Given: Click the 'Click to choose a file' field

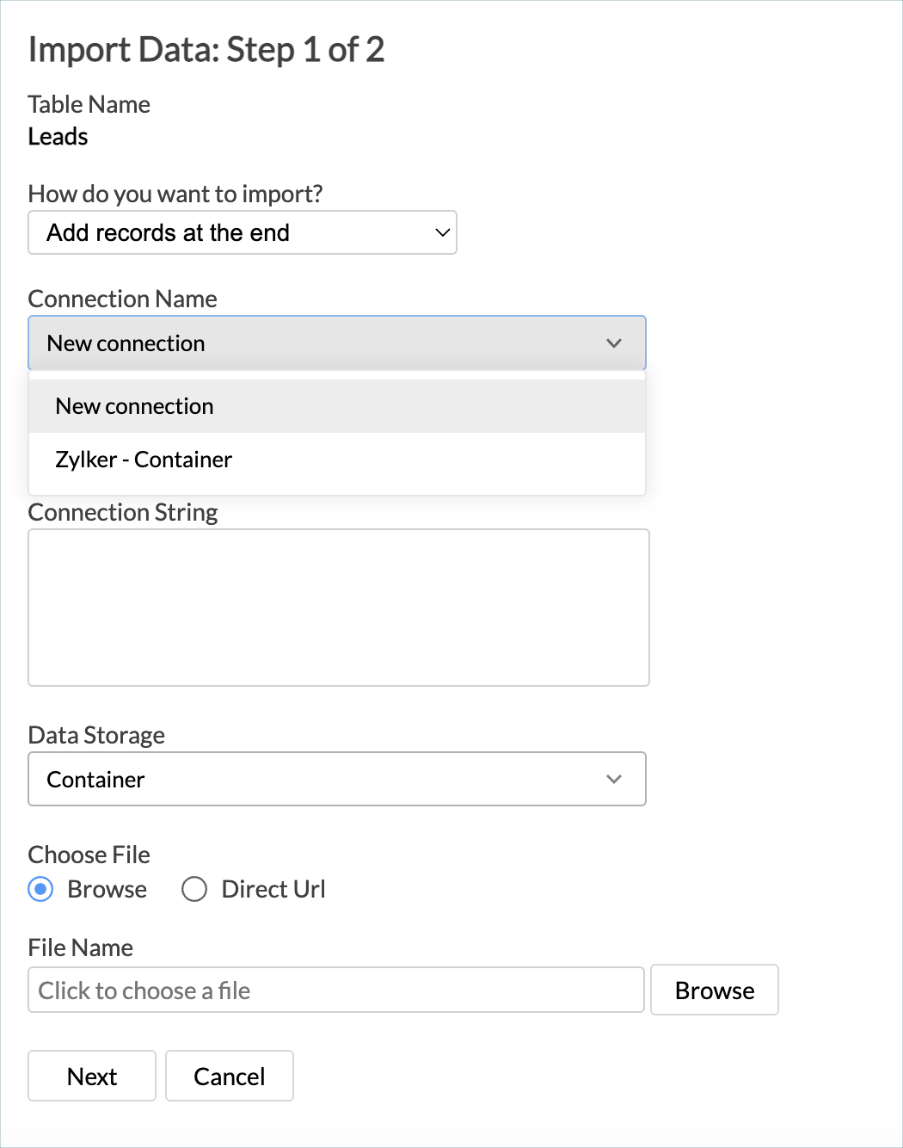Looking at the screenshot, I should click(x=335, y=990).
